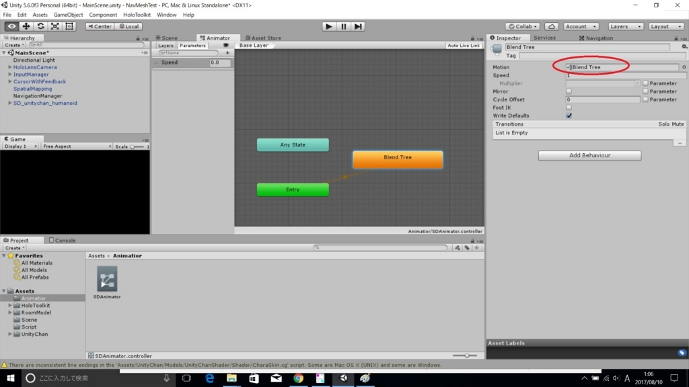Viewport: 689px width, 387px height.
Task: Toggle pivot Center mode button
Action: (100, 26)
